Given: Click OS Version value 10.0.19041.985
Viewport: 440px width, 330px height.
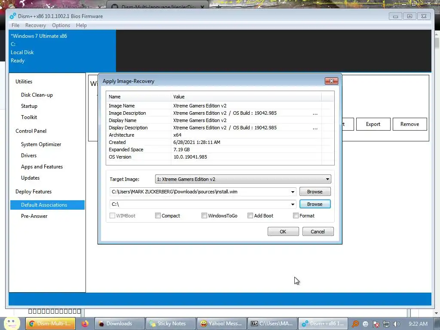Looking at the screenshot, I should tap(190, 157).
